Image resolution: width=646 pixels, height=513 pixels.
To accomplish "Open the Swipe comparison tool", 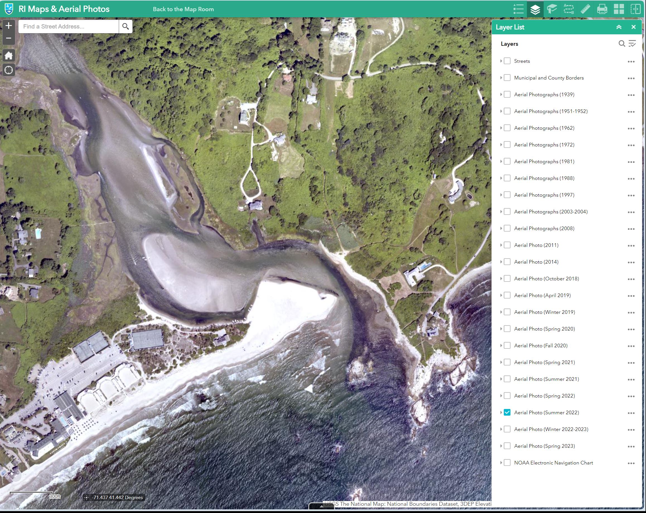I will 635,9.
